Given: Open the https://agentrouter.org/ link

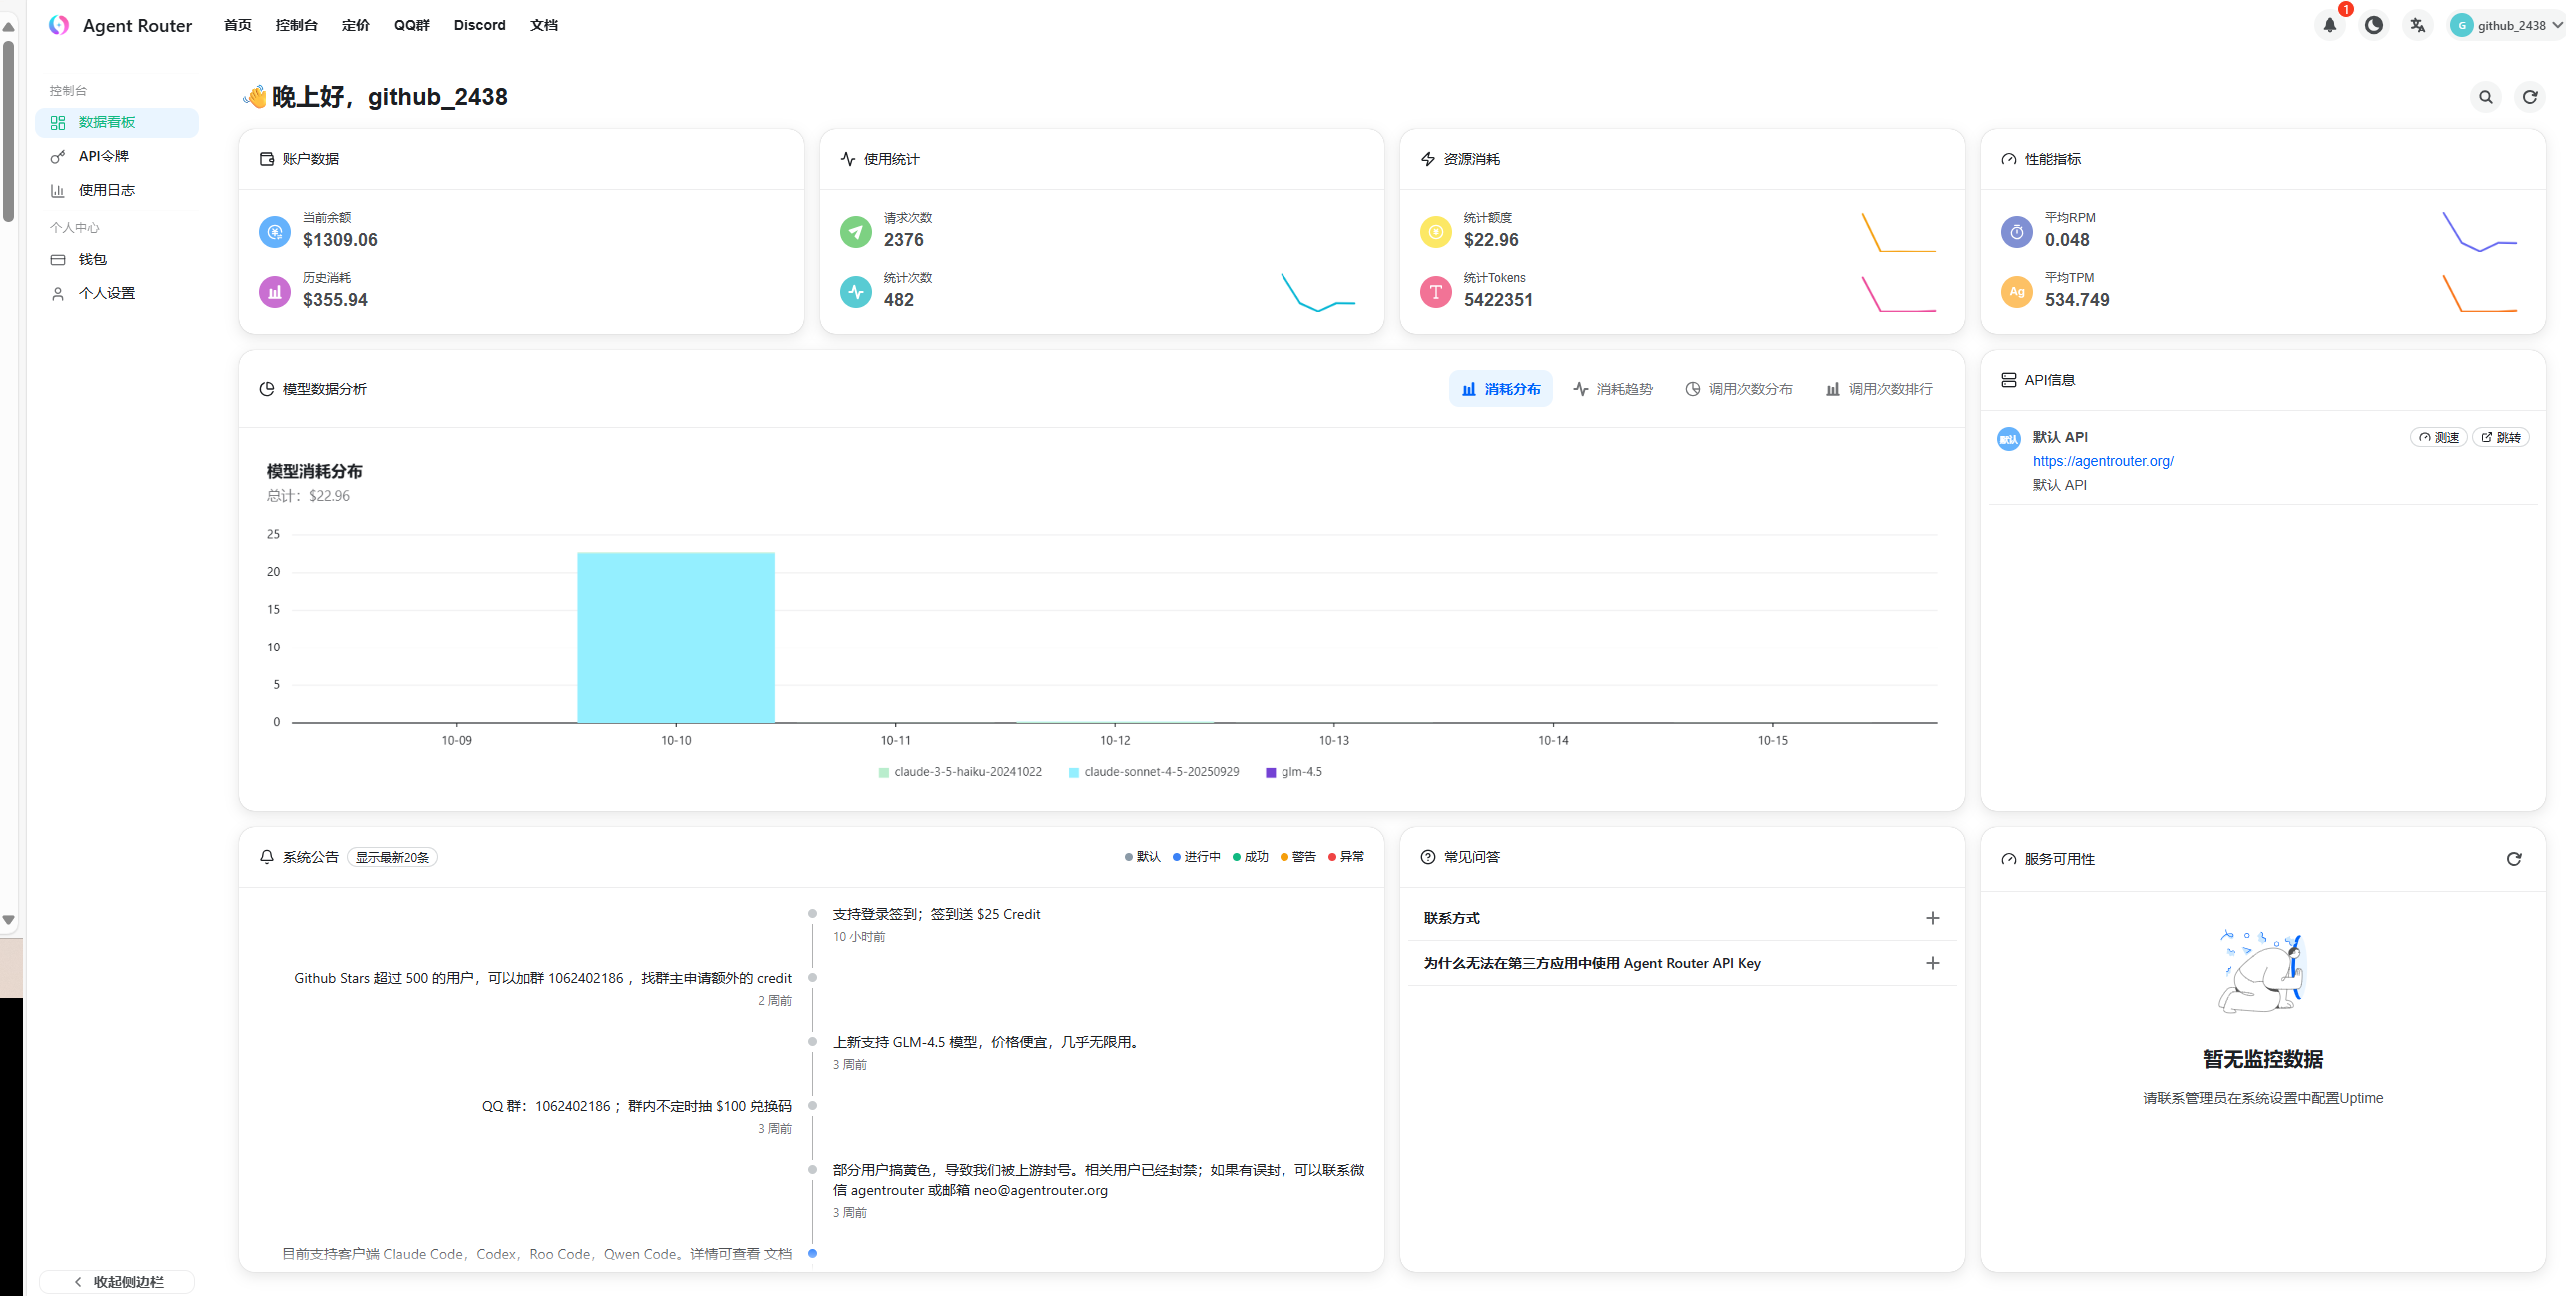Looking at the screenshot, I should [x=2102, y=461].
